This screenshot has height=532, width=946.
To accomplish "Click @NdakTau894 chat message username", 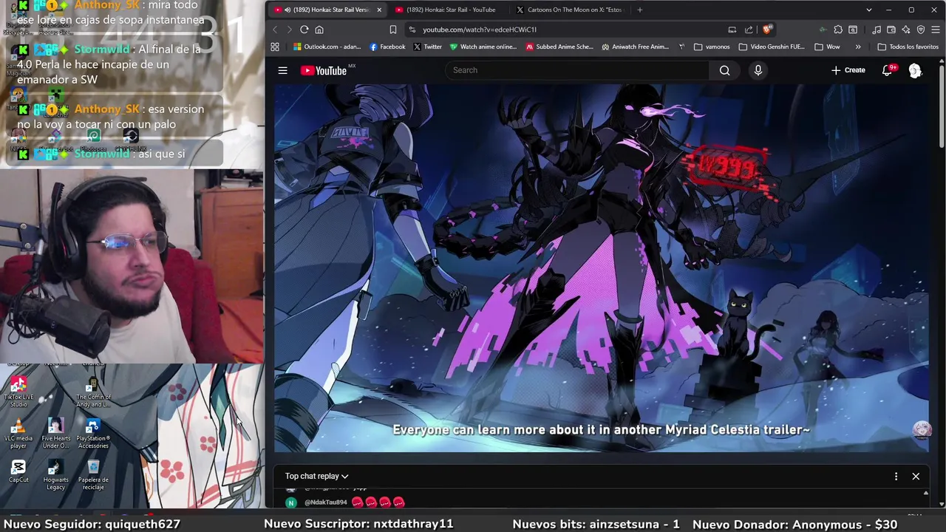I will tap(325, 502).
